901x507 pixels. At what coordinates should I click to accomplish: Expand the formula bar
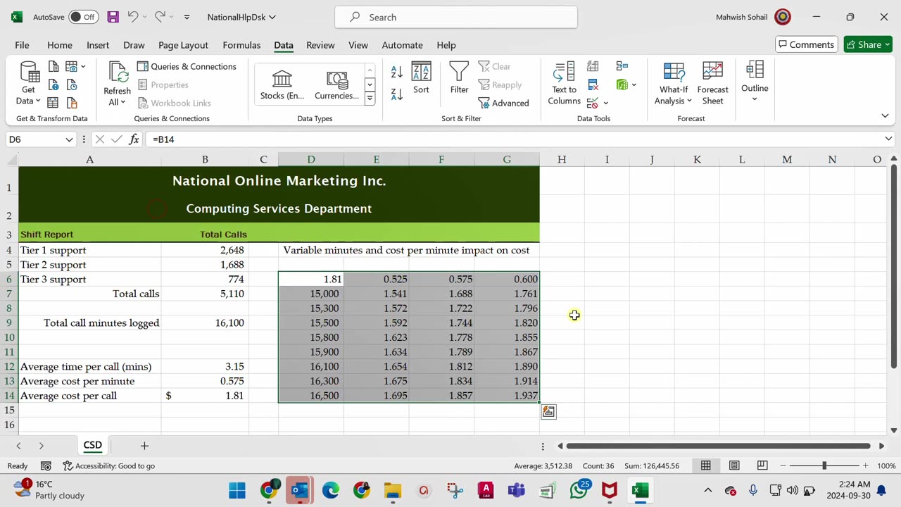tap(888, 139)
